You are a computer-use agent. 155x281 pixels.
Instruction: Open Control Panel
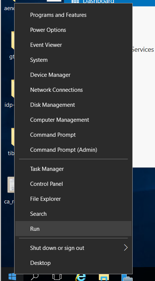[x=73, y=184]
